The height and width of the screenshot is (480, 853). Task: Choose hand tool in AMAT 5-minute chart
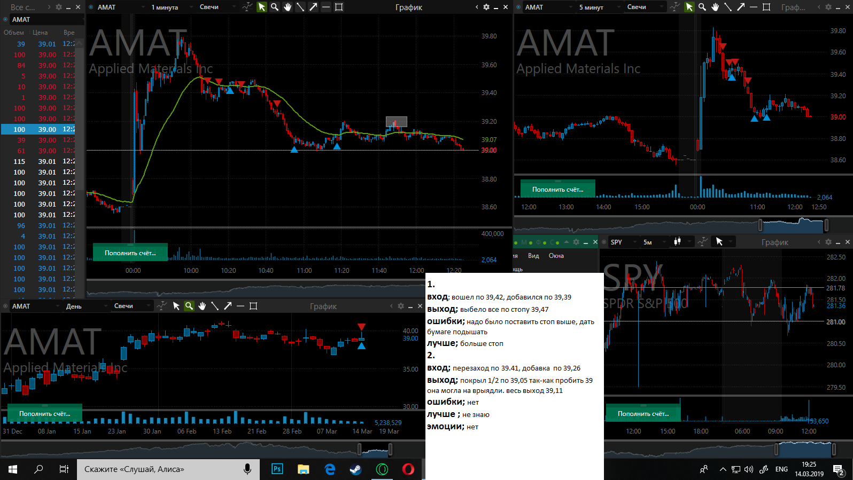(715, 7)
